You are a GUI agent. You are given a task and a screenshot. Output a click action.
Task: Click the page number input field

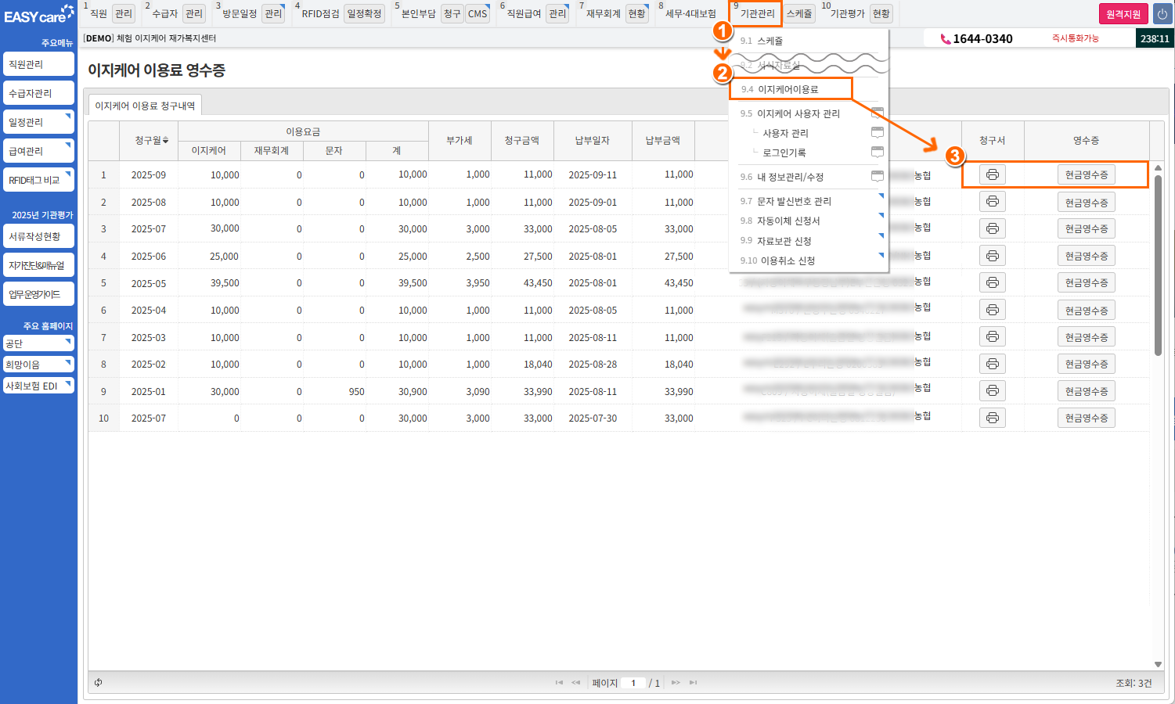point(633,683)
